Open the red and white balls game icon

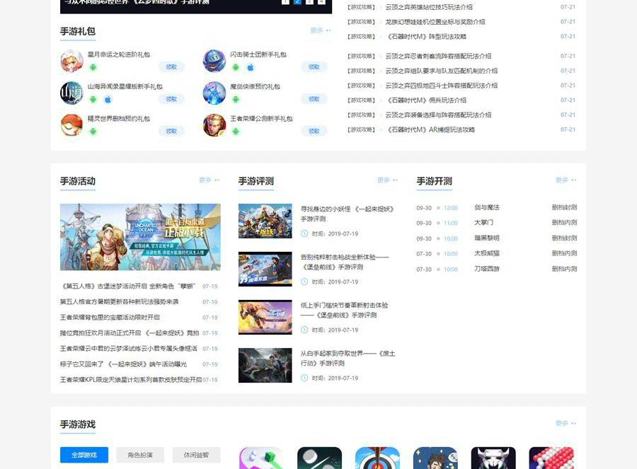click(x=551, y=458)
